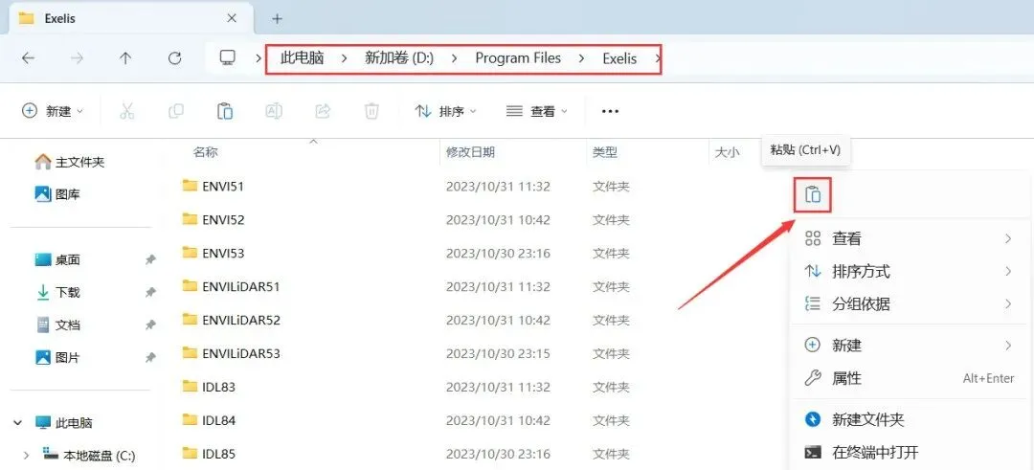Click the computer monitor icon in address bar
1034x470 pixels.
(228, 58)
